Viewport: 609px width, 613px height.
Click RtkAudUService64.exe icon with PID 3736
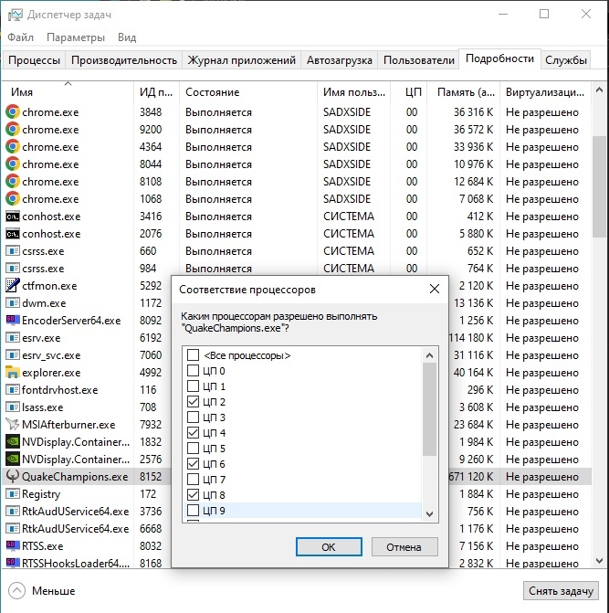click(x=13, y=511)
